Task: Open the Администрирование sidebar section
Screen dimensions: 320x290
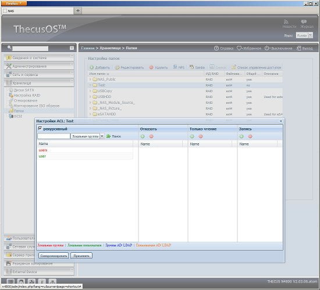Action: (x=39, y=66)
